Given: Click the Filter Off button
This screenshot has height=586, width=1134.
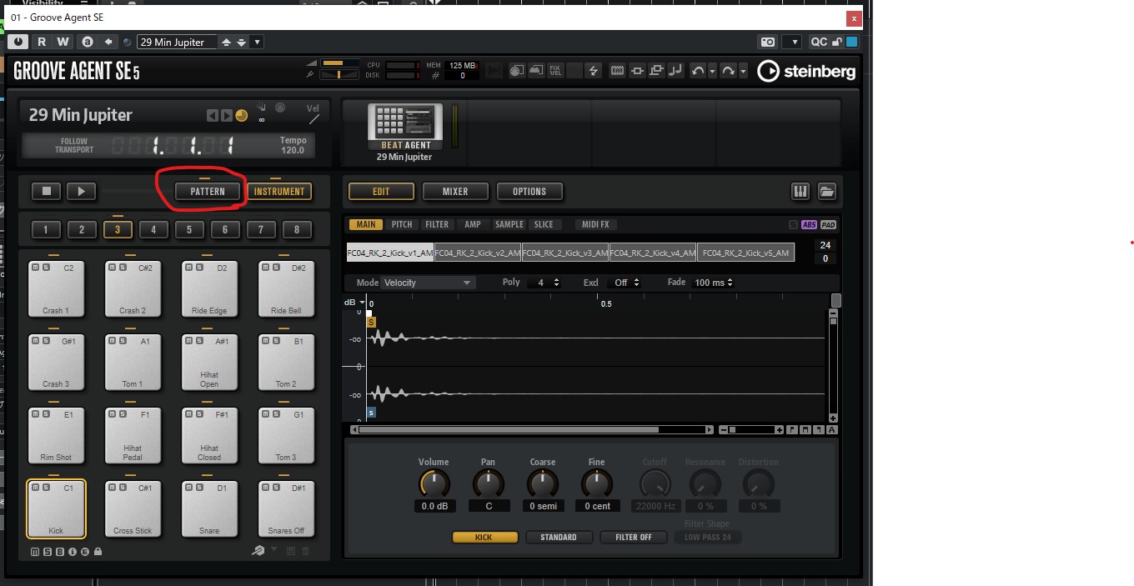Looking at the screenshot, I should [x=634, y=538].
